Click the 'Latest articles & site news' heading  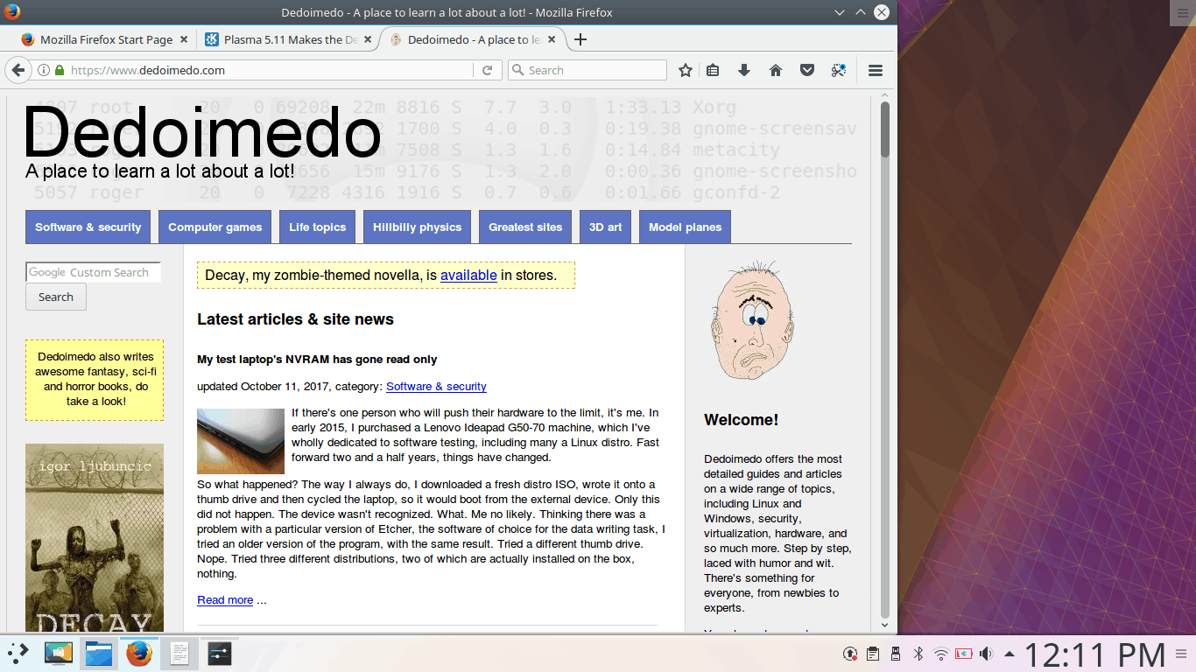(x=295, y=319)
